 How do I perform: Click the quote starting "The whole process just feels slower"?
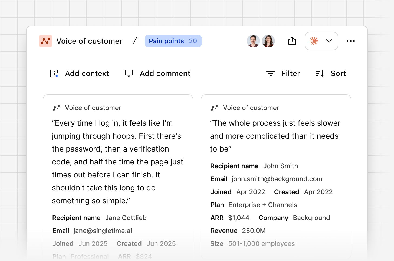click(x=275, y=136)
